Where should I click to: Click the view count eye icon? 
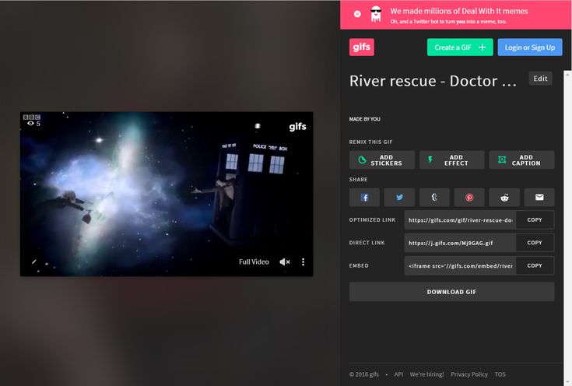coord(30,124)
